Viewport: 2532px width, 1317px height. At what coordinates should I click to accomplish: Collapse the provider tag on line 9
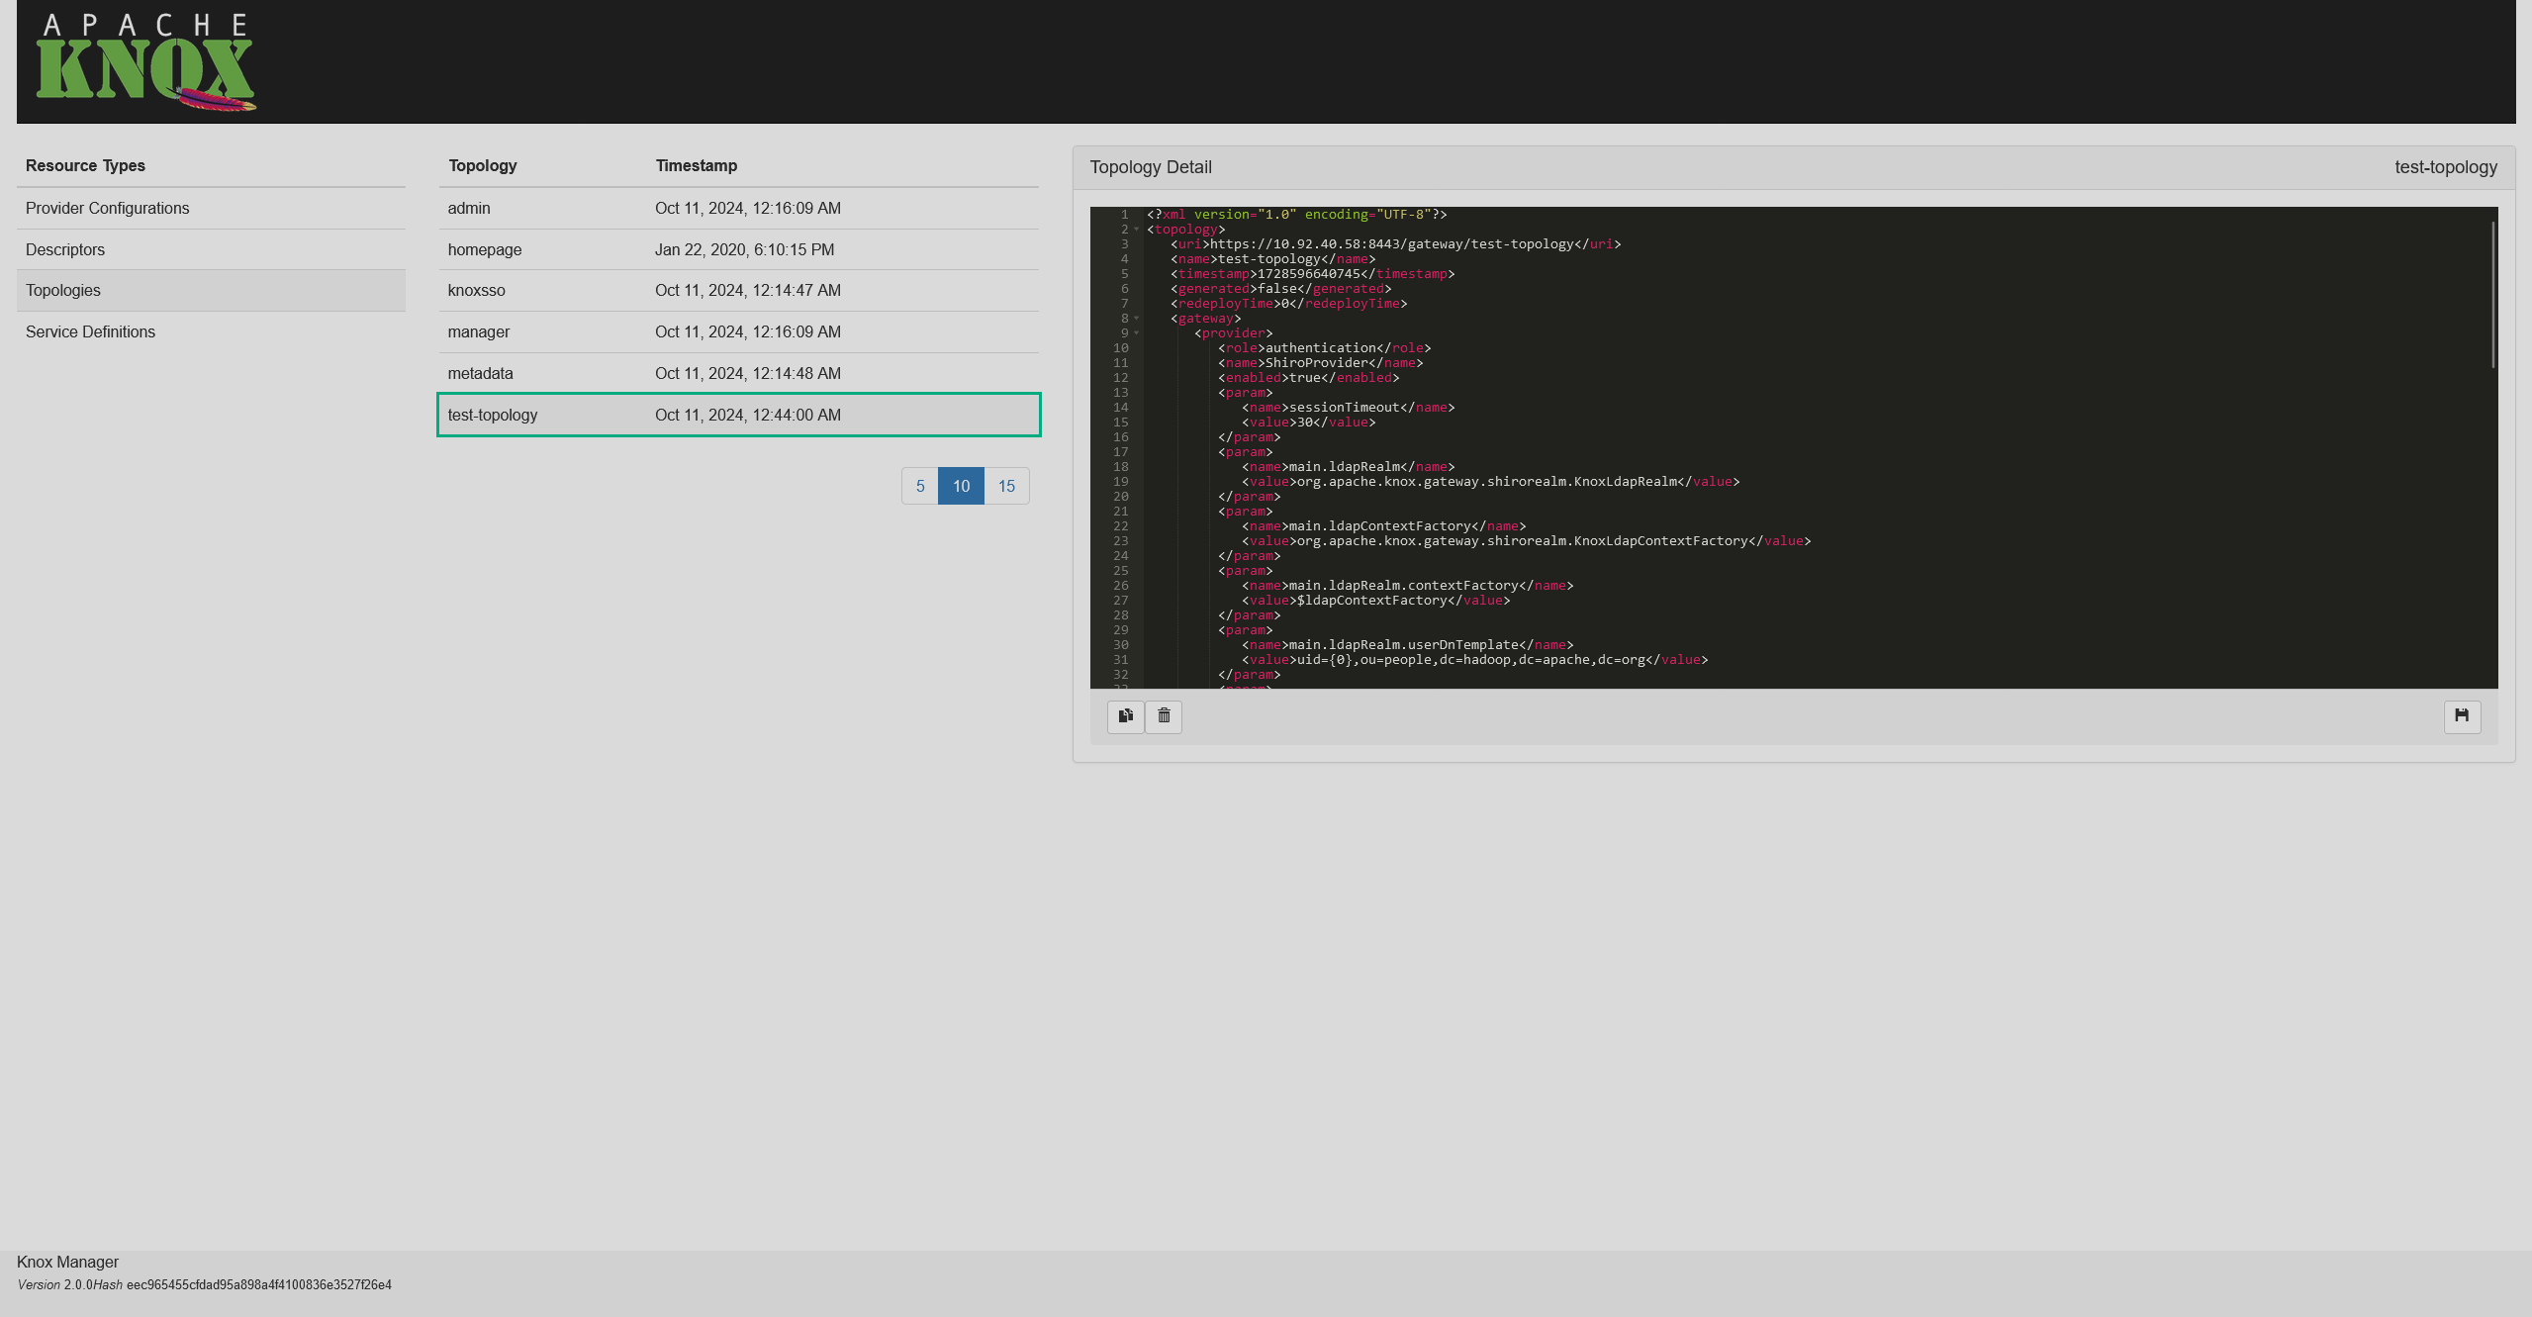pyautogui.click(x=1137, y=333)
